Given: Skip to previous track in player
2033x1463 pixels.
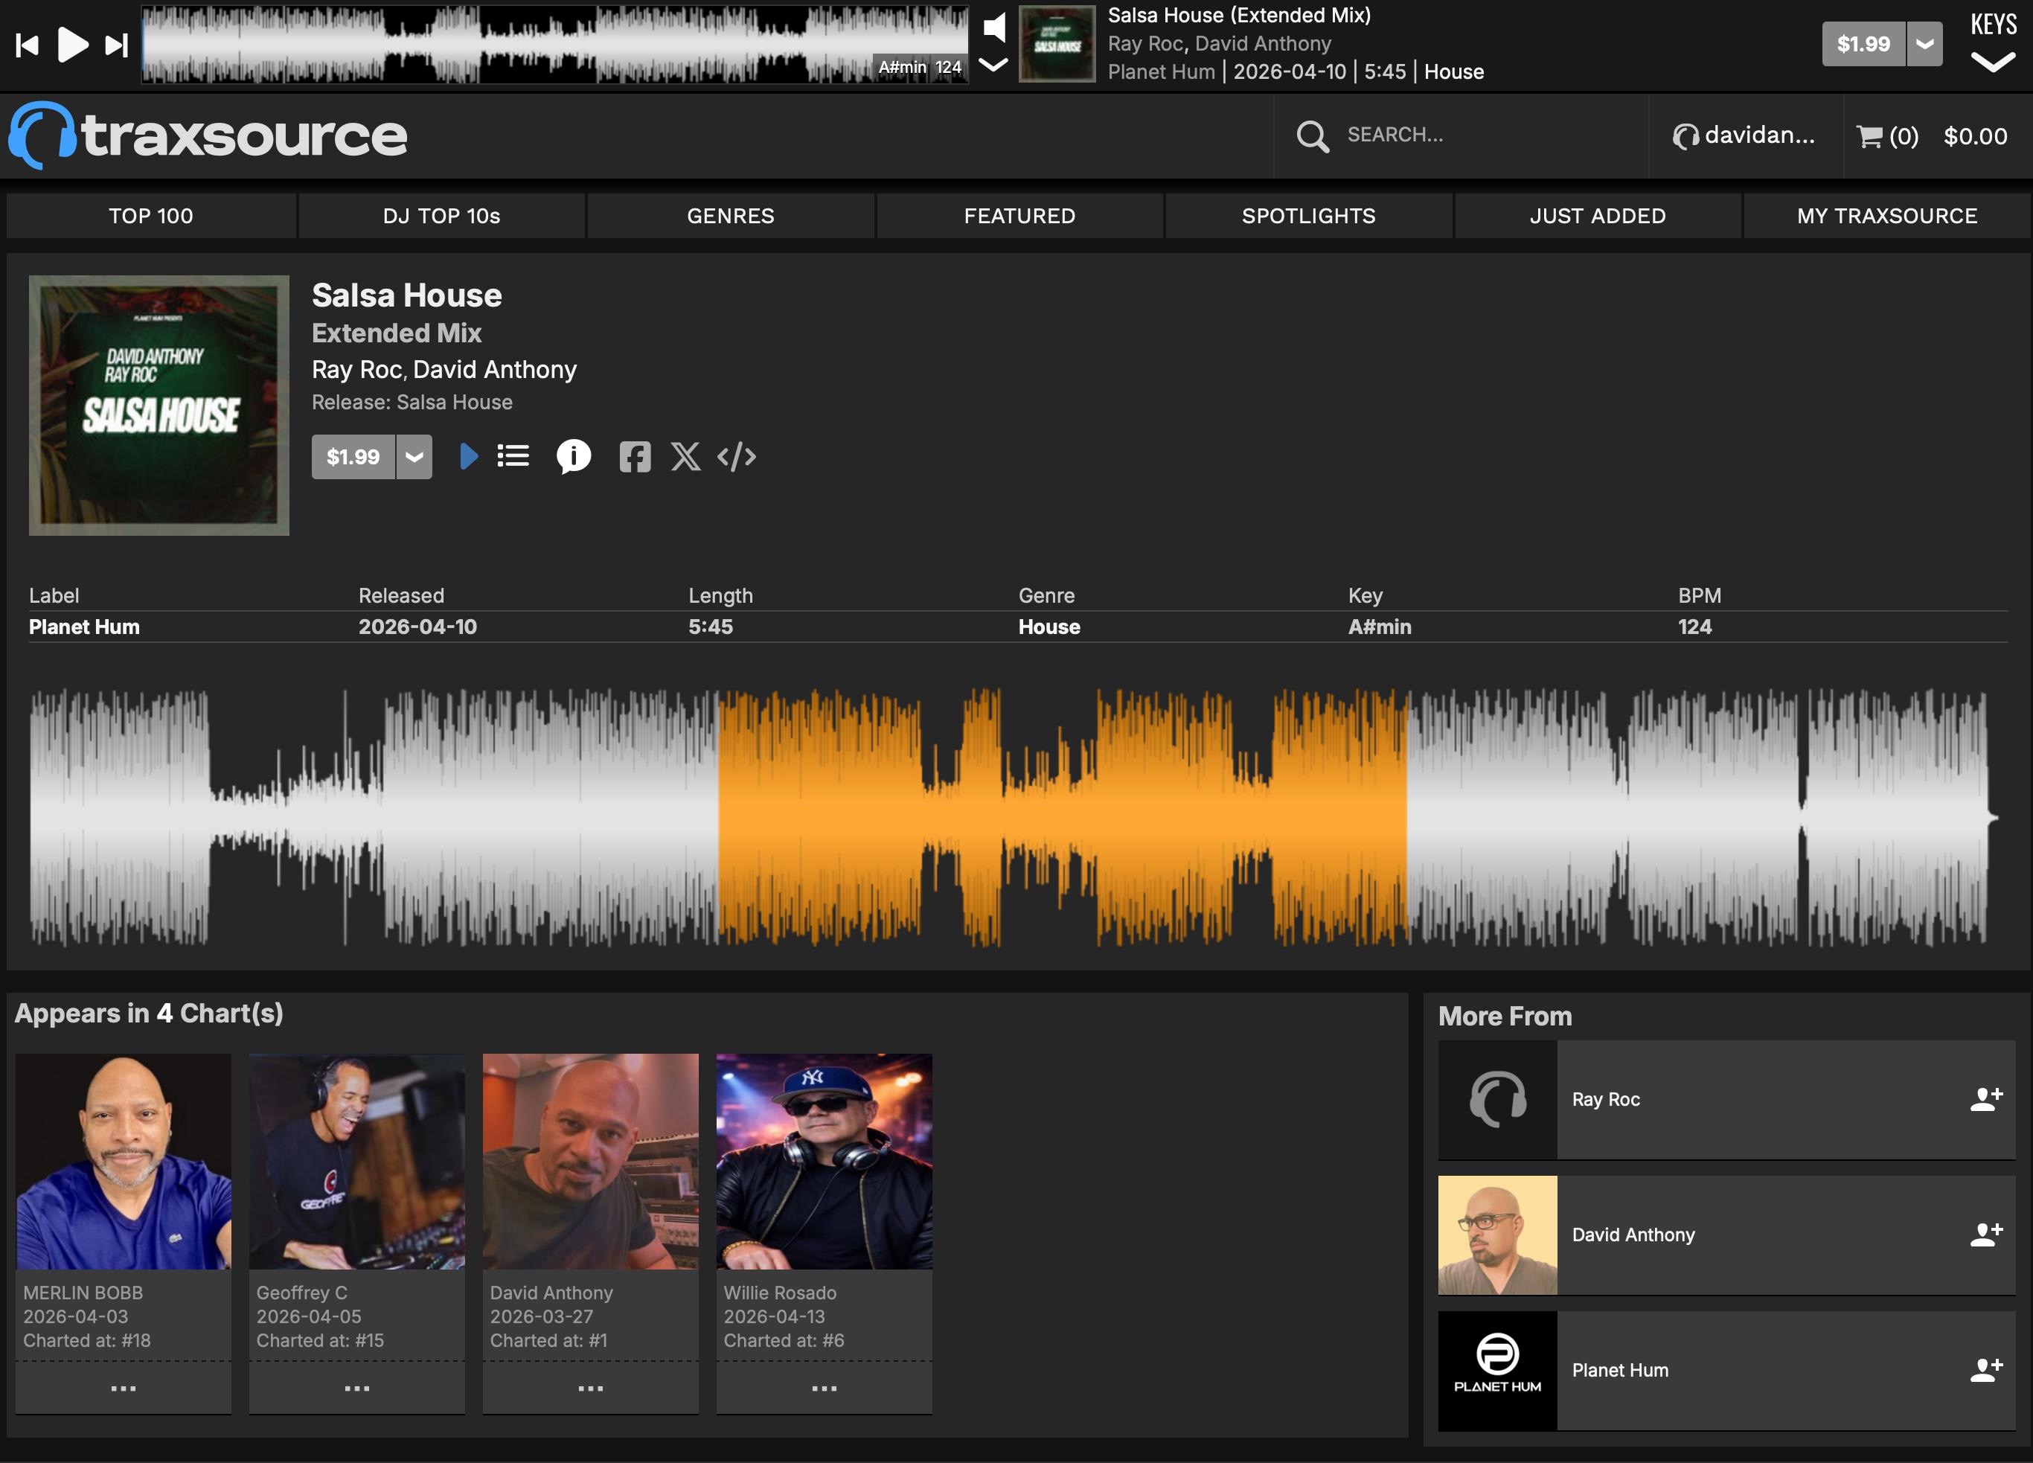Looking at the screenshot, I should (27, 45).
